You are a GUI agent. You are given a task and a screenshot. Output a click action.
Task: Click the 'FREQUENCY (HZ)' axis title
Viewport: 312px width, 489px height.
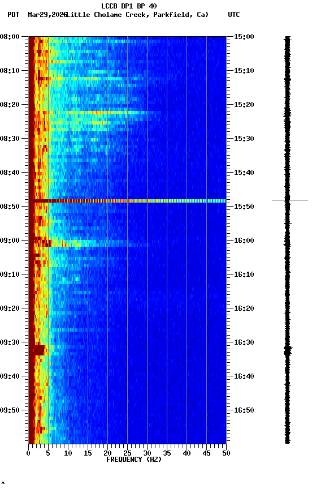134,460
